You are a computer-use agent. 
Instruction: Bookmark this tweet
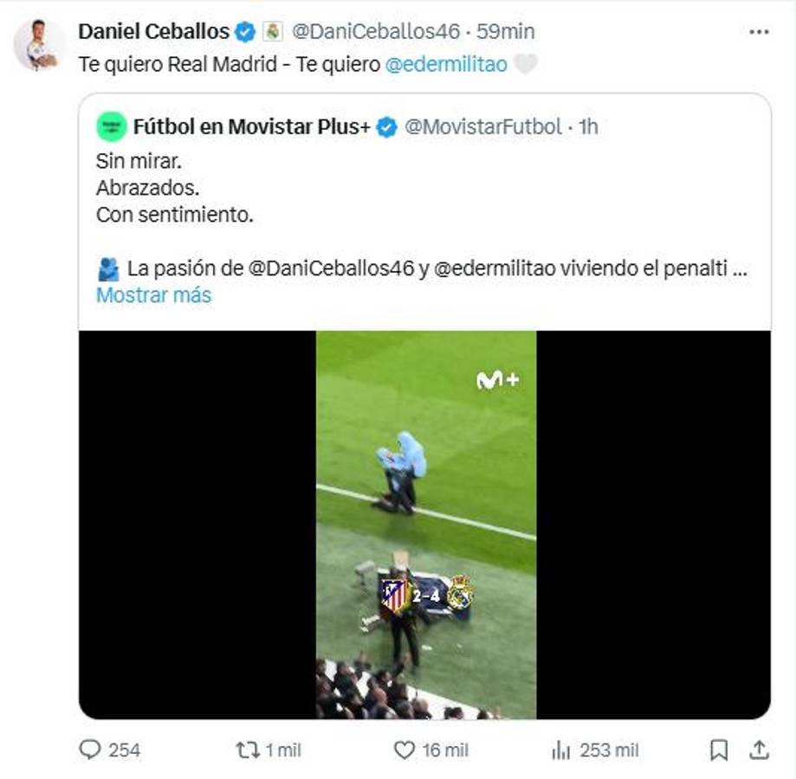(719, 750)
